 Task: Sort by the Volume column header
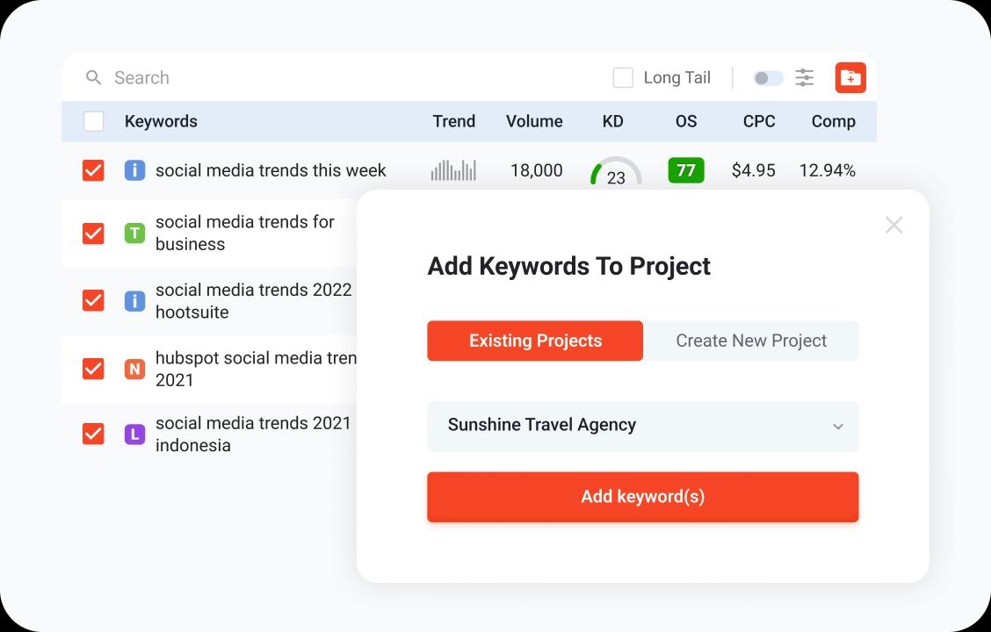pyautogui.click(x=534, y=122)
